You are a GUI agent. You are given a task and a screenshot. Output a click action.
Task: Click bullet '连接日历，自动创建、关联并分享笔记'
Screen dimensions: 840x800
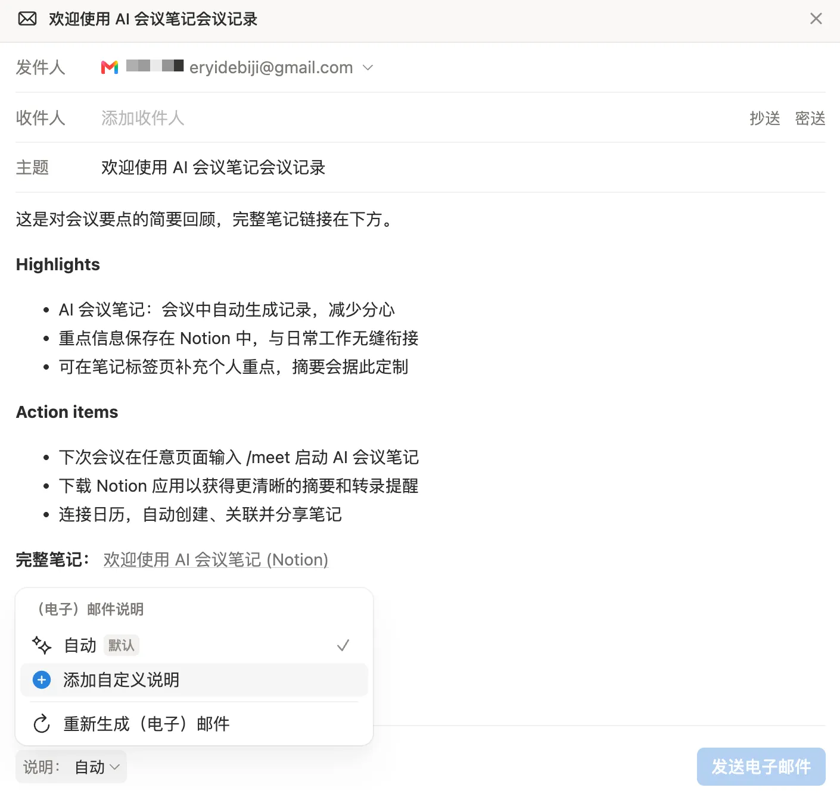(x=200, y=514)
